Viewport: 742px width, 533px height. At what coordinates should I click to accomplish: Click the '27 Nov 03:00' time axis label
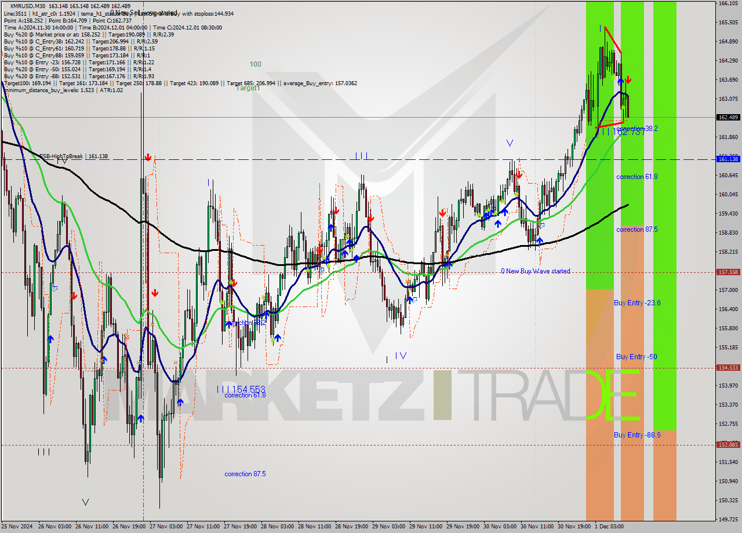[x=166, y=527]
